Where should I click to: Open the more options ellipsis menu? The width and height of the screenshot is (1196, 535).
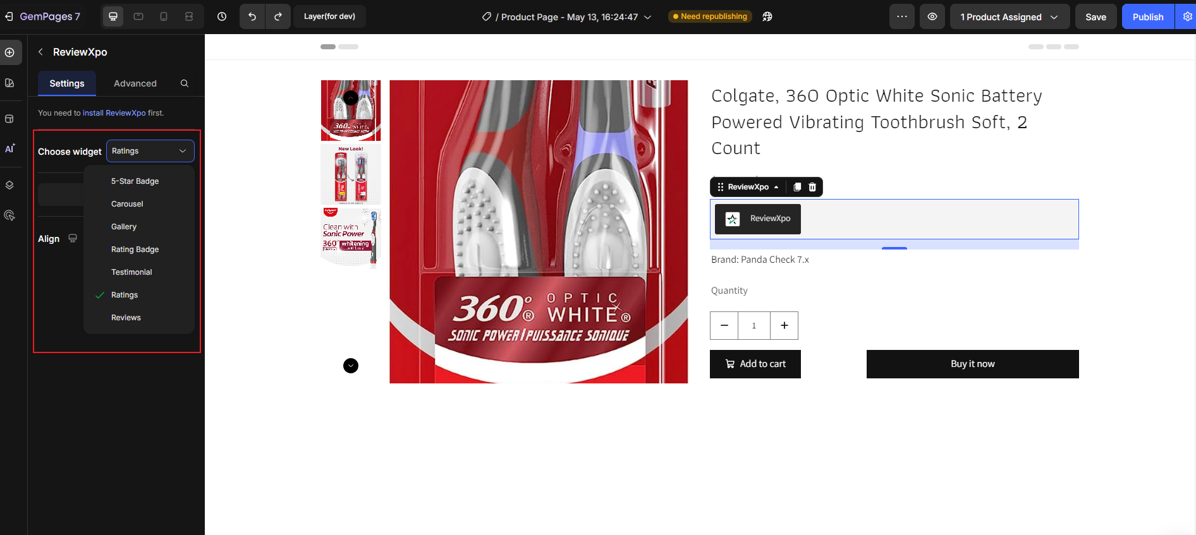click(902, 16)
